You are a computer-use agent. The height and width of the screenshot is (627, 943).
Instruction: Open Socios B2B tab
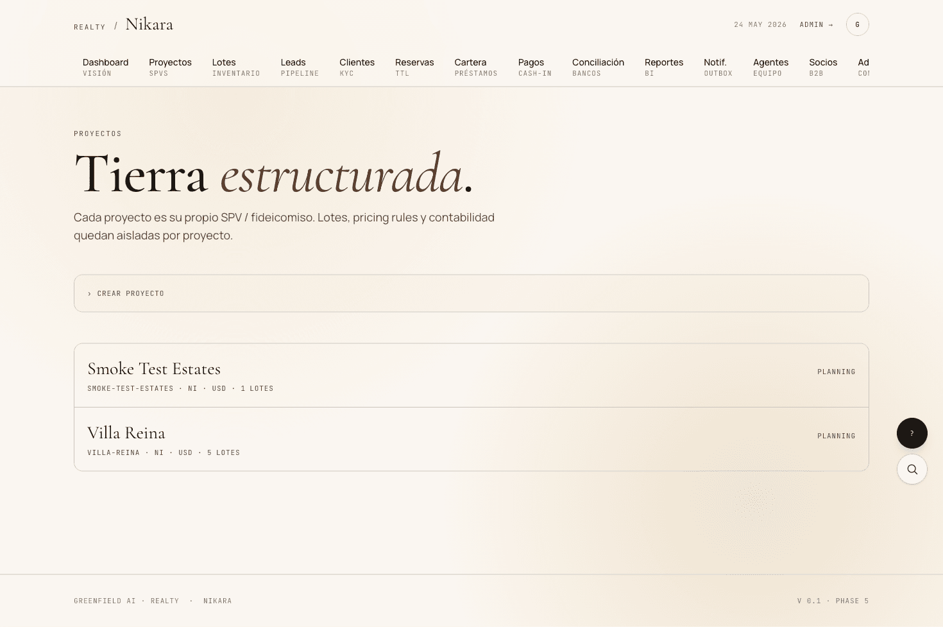pos(823,67)
